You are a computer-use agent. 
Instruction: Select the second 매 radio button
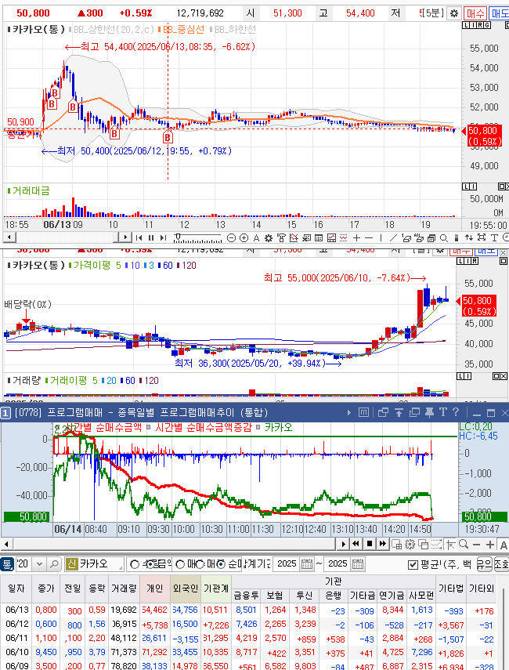[x=200, y=565]
